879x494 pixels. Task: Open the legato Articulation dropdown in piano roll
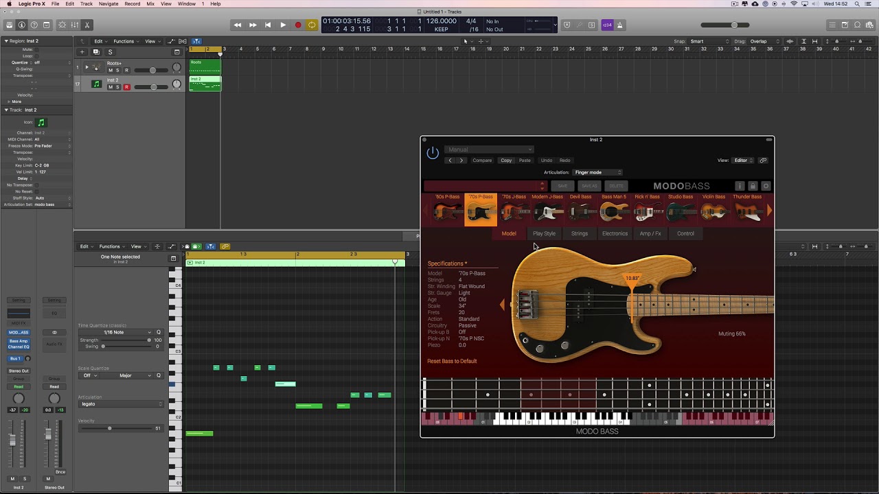point(122,404)
